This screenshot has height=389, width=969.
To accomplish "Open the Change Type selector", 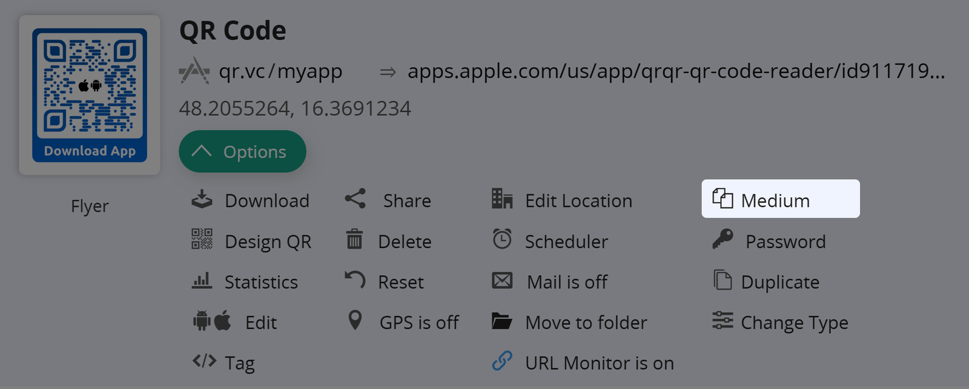I will (x=794, y=322).
